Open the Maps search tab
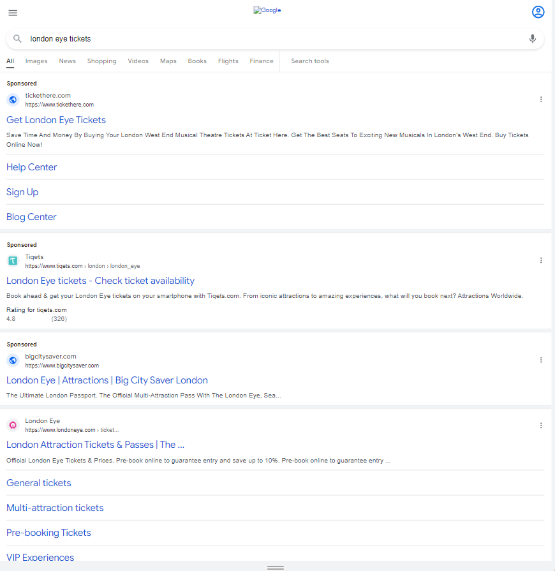The width and height of the screenshot is (555, 571). pos(168,61)
